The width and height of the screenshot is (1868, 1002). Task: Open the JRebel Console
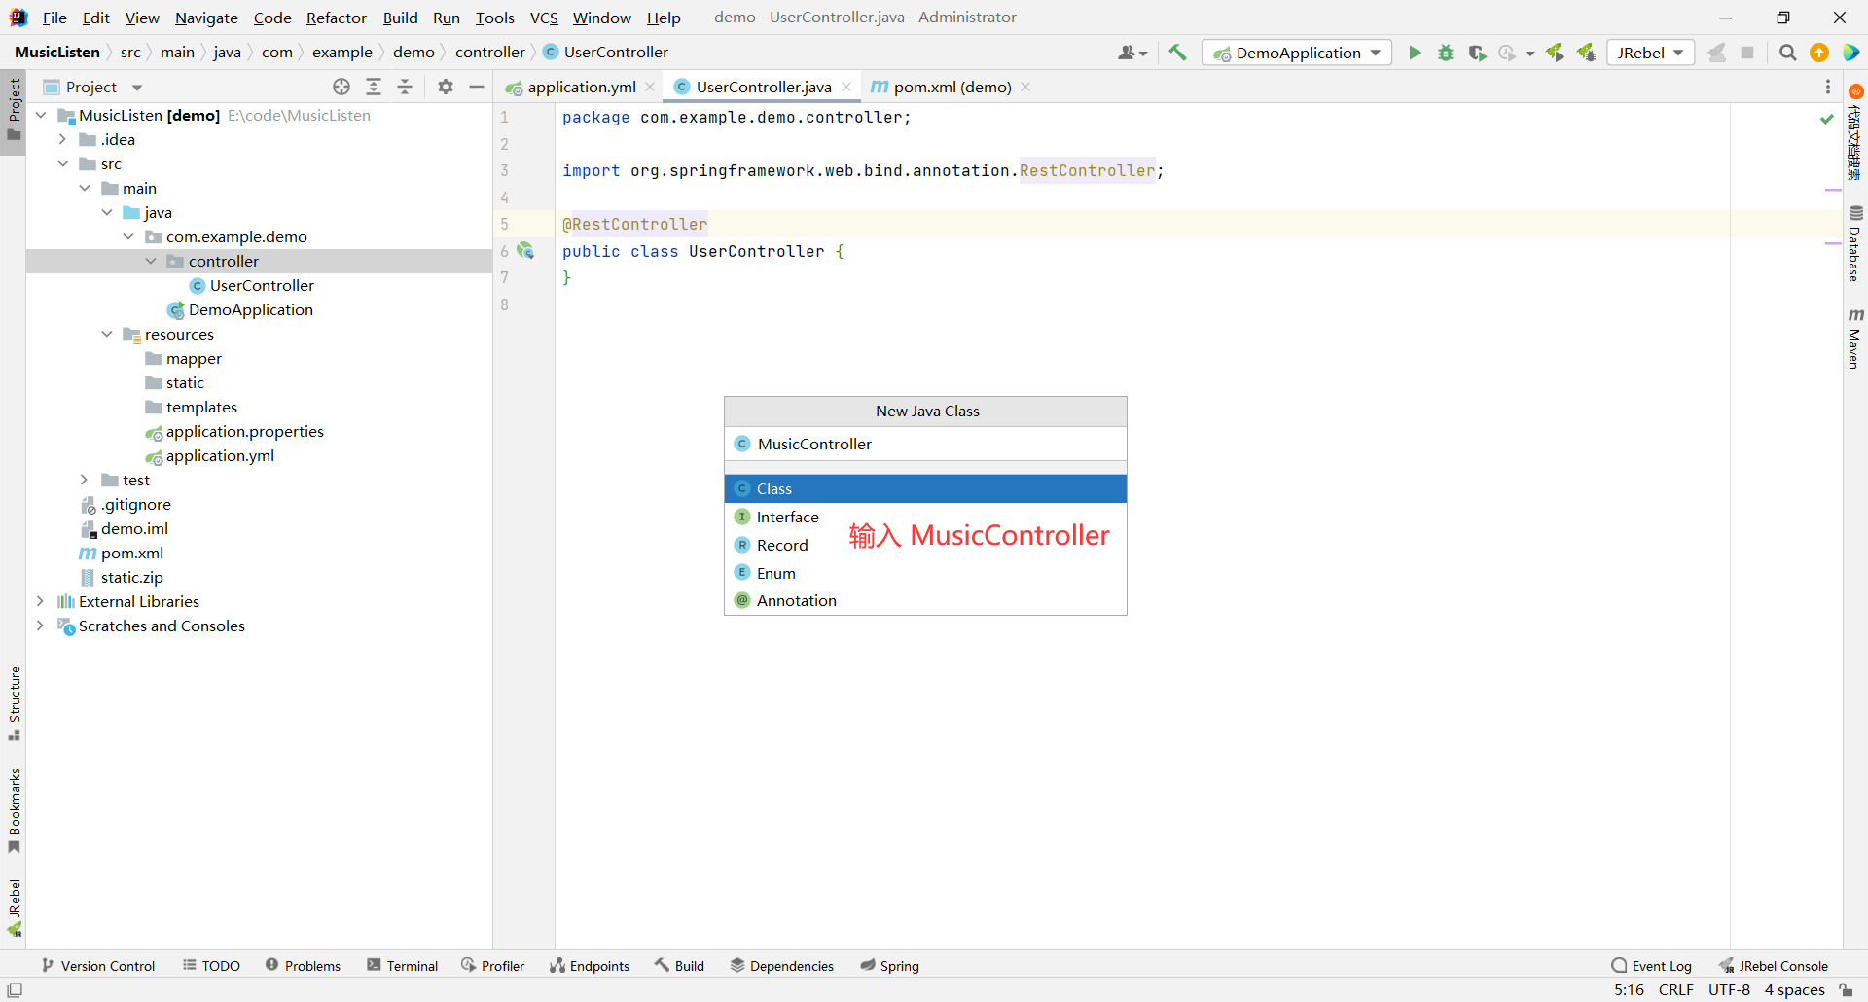(x=1774, y=965)
